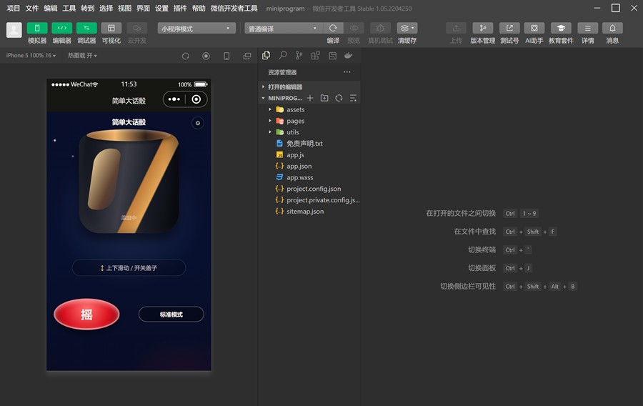Click the new file plus icon

310,98
